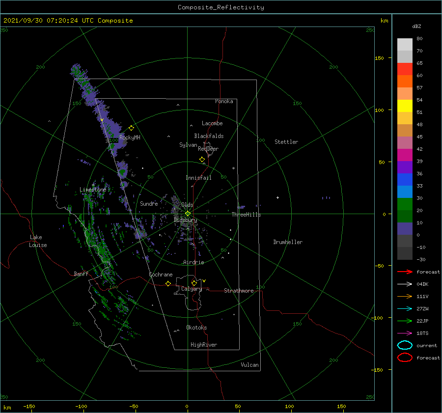Screen dimensions: 442x413
Task: Click the asterisk marker east of Innisfail
Action: [x=233, y=168]
